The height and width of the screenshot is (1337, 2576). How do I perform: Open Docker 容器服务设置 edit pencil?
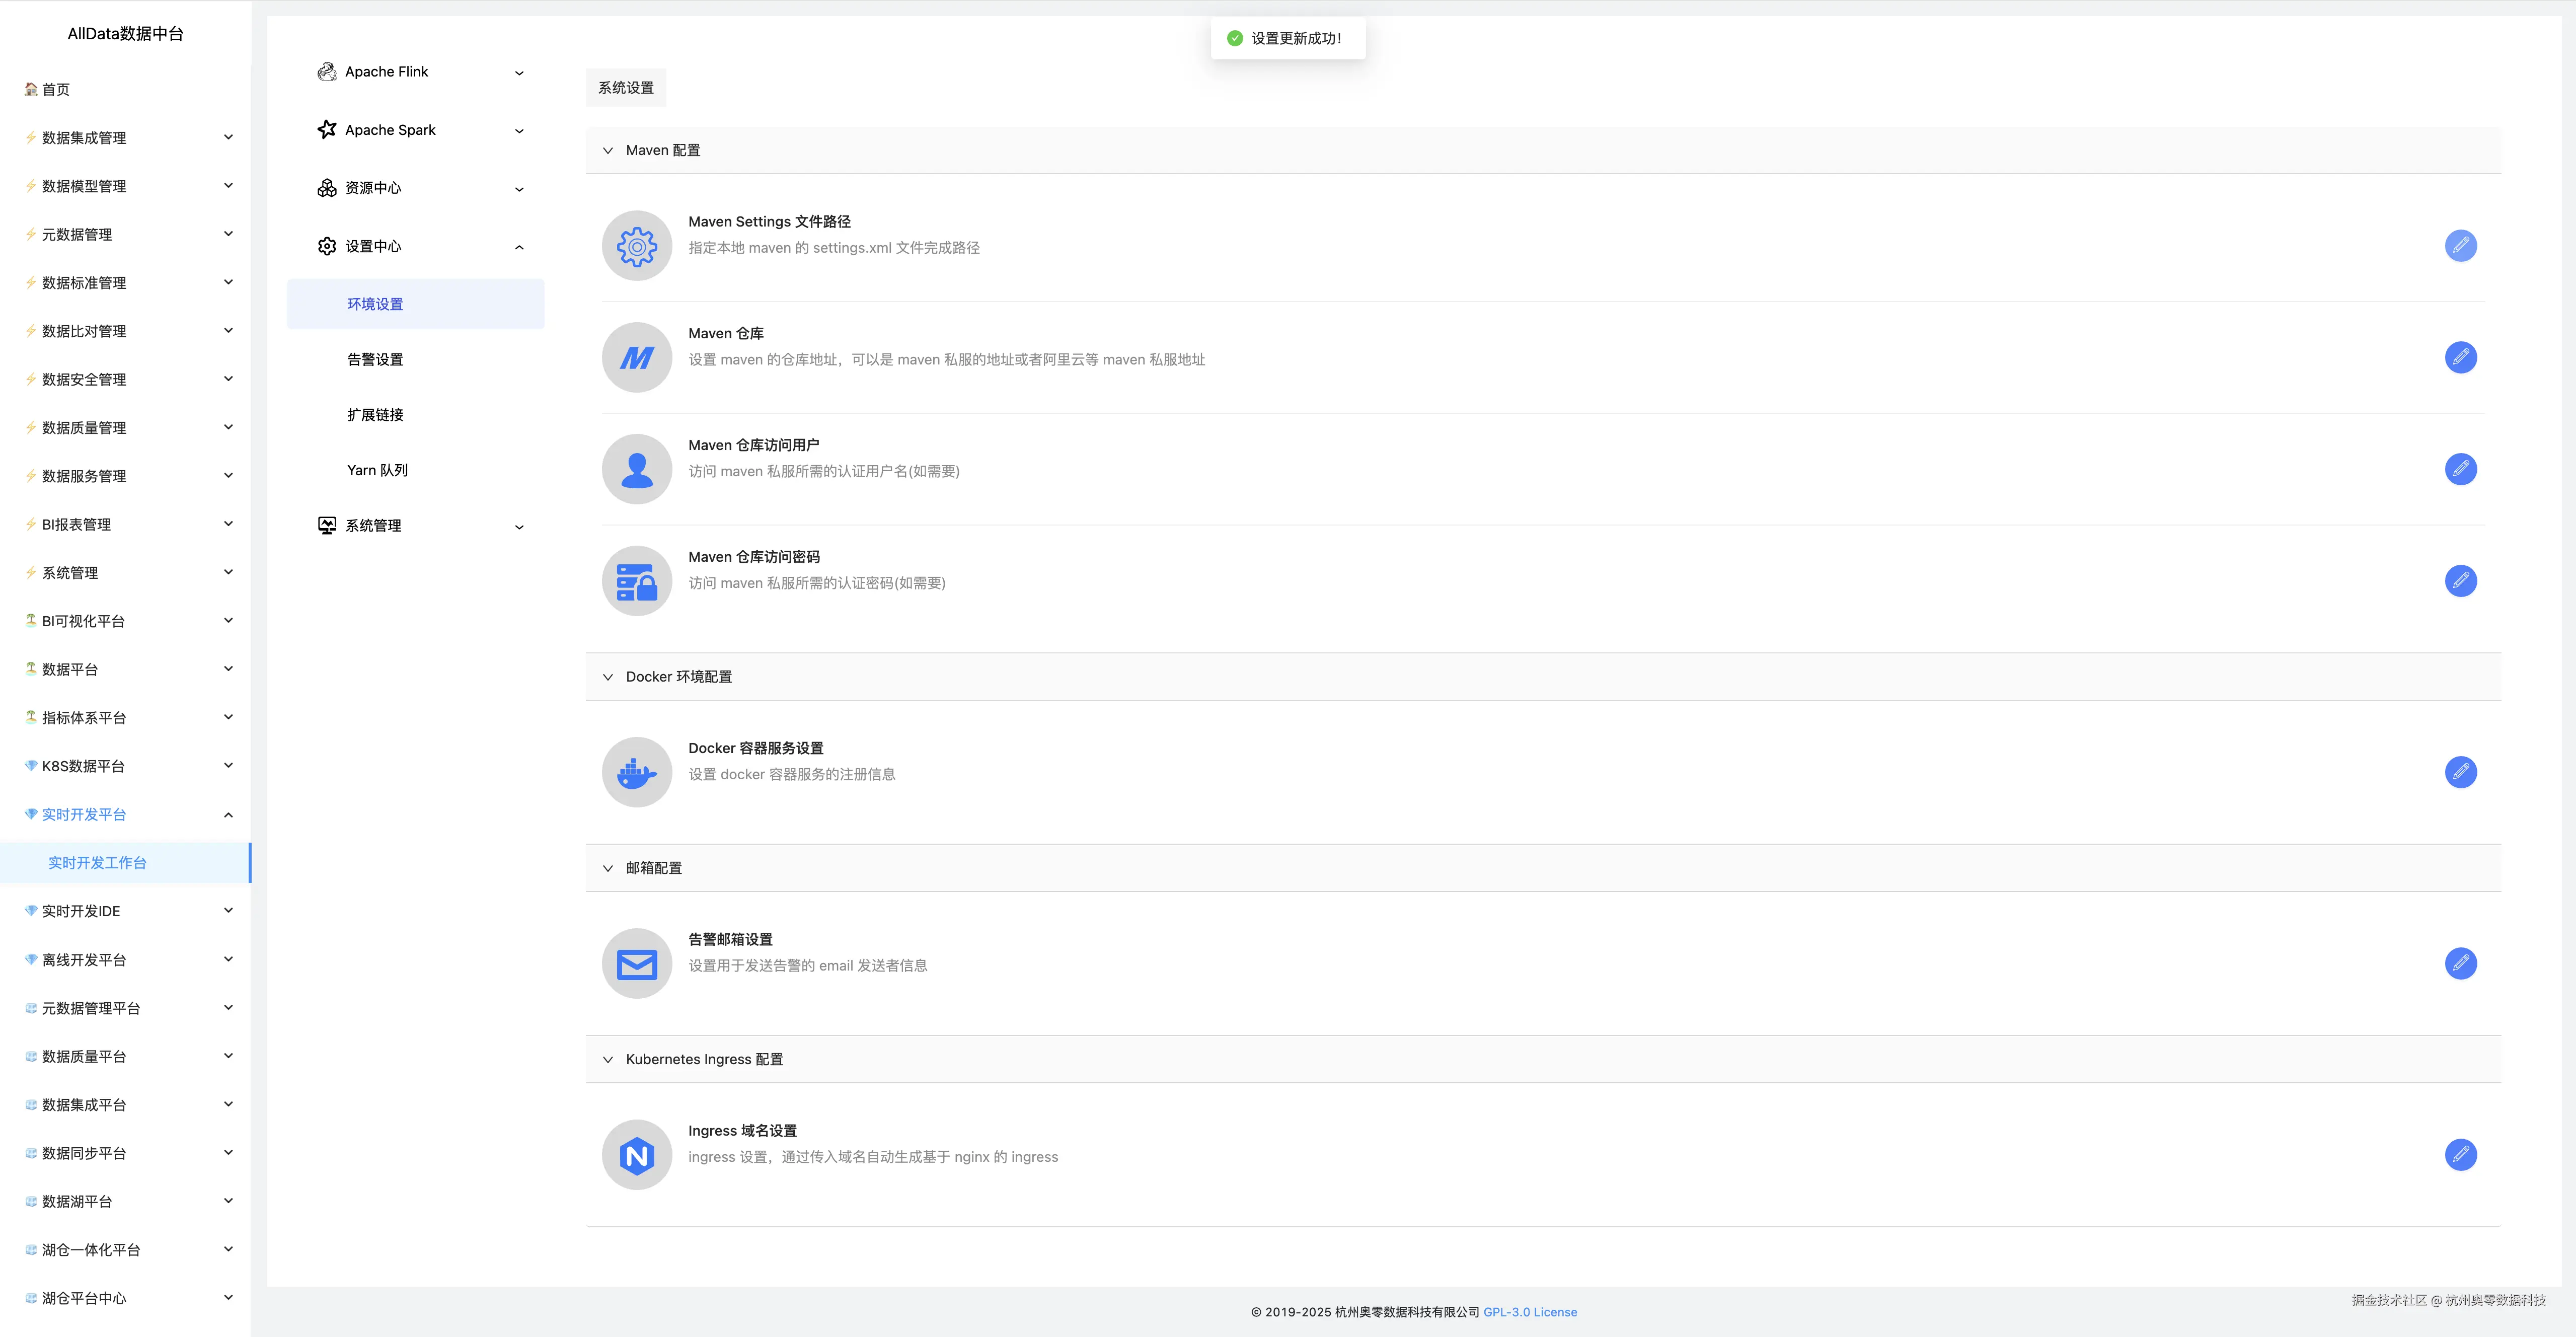[2460, 772]
